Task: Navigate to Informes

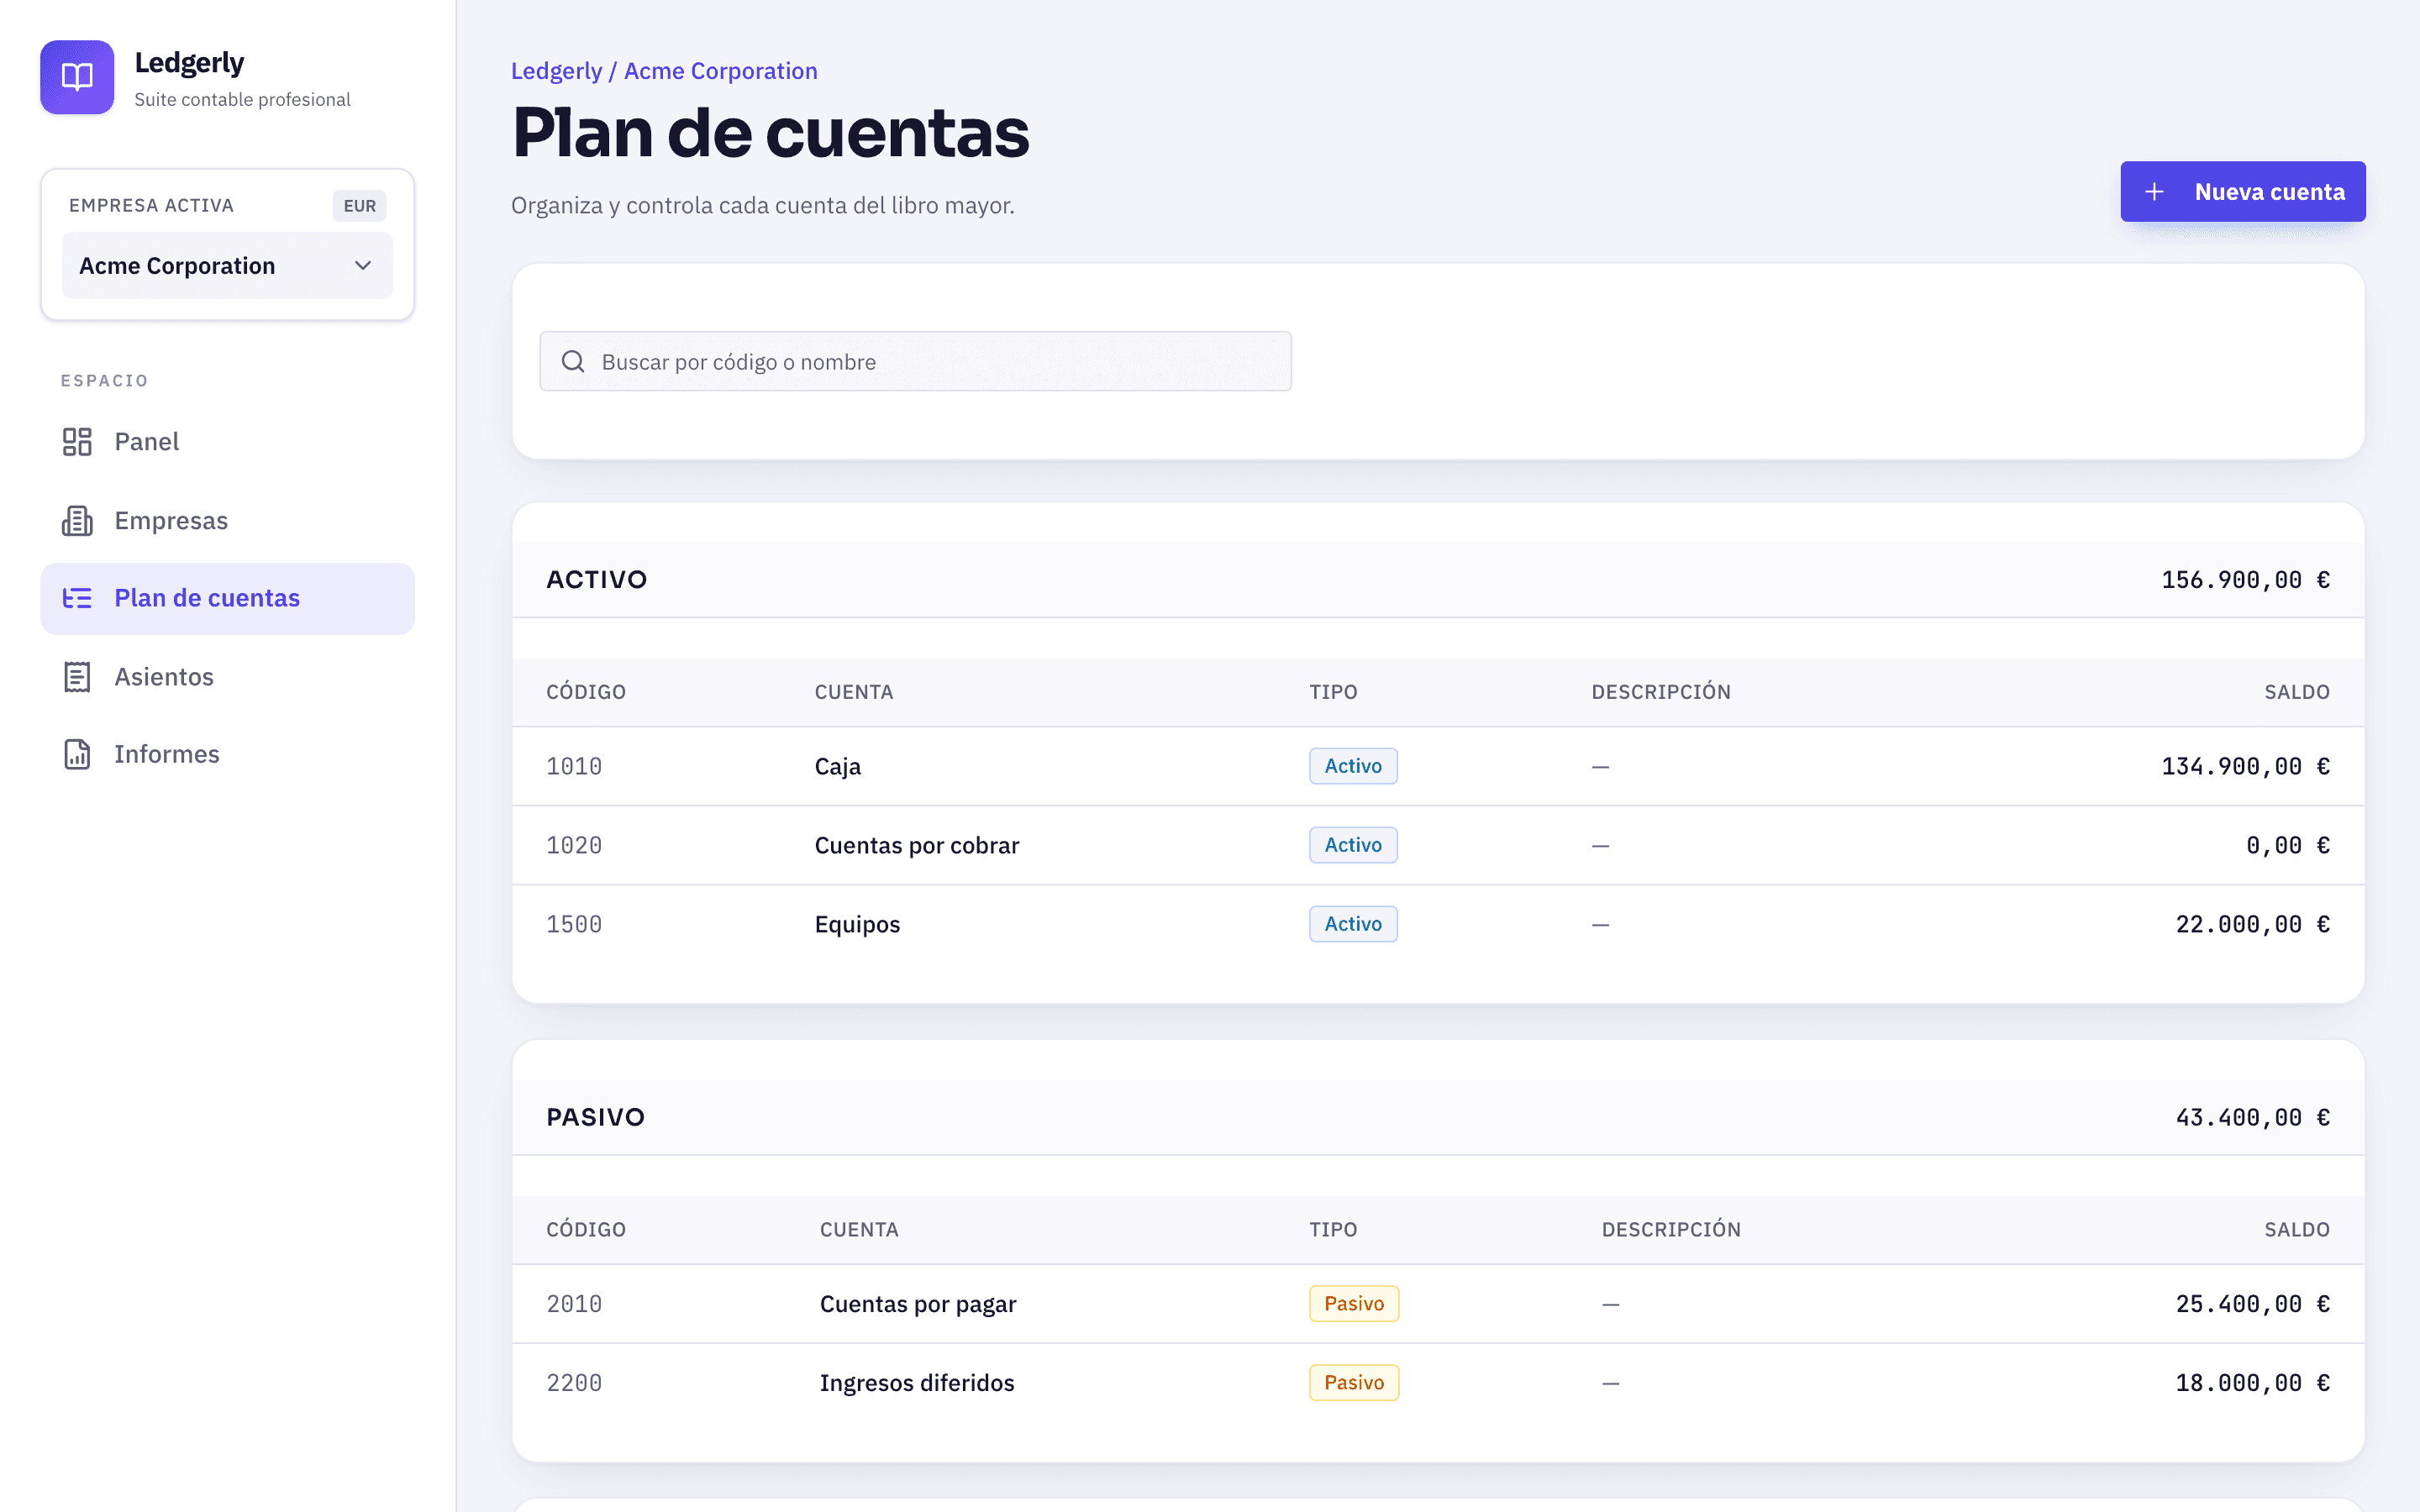Action: (227, 754)
